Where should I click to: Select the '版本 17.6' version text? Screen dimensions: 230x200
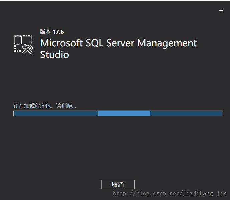[52, 32]
